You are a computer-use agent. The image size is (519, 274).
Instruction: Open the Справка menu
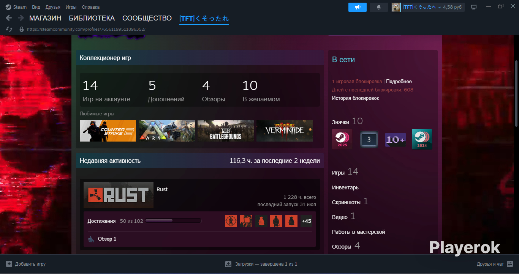91,7
